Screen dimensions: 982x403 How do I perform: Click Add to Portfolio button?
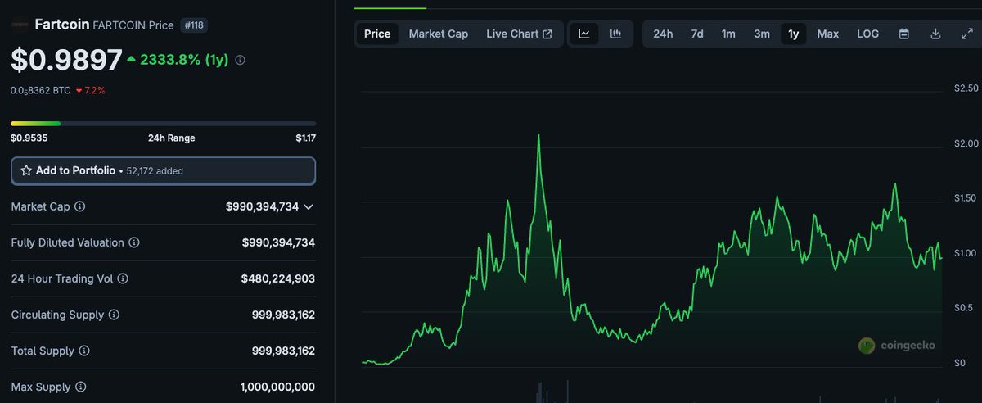163,170
